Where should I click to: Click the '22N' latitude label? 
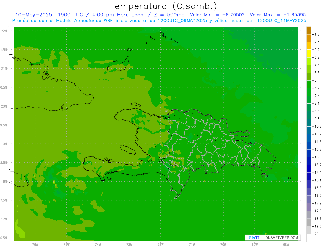pyautogui.click(x=4, y=31)
